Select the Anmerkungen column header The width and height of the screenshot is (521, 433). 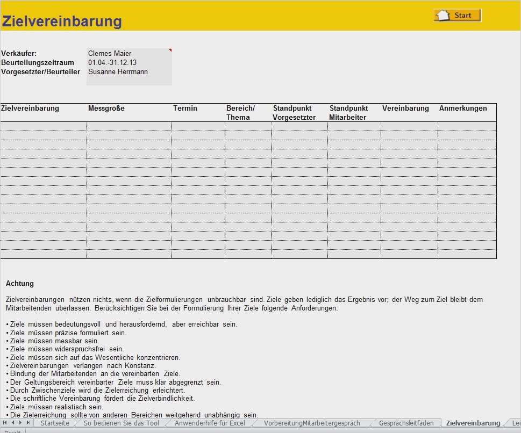[x=463, y=109]
